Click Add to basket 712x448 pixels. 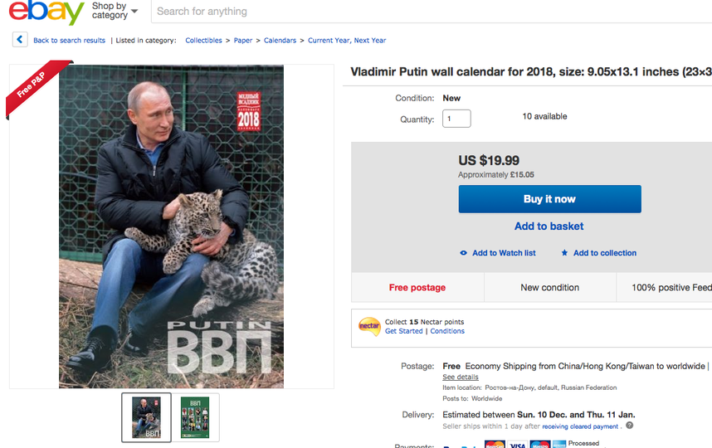549,226
